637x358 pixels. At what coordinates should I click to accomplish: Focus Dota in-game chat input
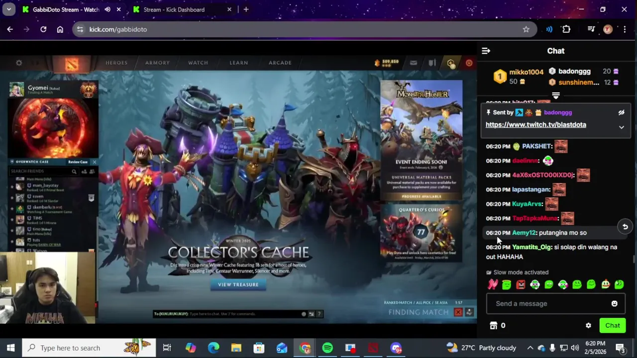(239, 314)
